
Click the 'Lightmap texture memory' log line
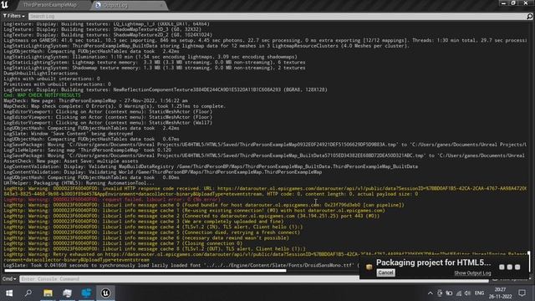(154, 63)
